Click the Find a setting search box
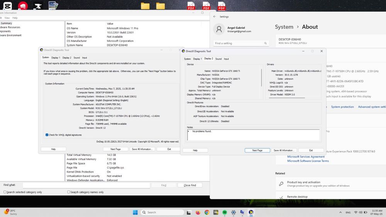 pos(241,43)
